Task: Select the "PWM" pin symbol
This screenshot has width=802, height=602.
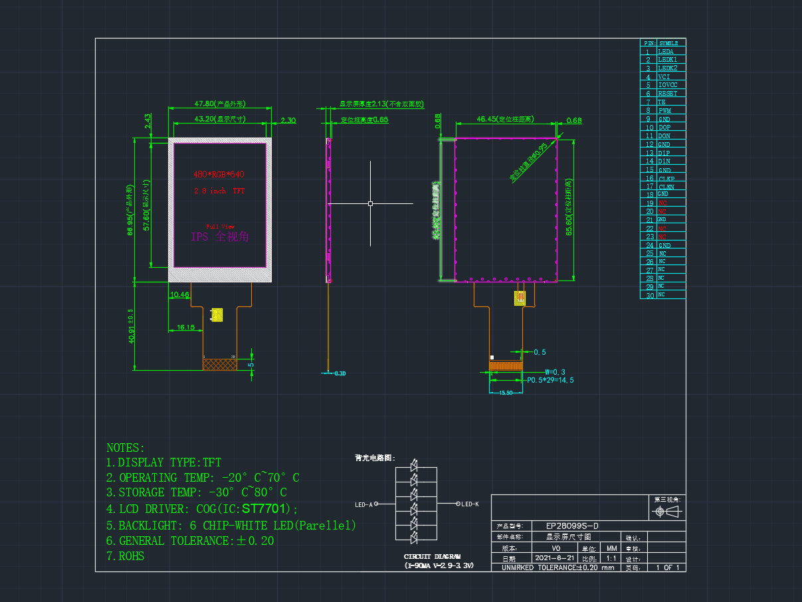Action: point(664,111)
